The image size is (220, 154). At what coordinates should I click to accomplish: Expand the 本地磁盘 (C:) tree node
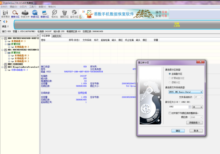coord(5,41)
